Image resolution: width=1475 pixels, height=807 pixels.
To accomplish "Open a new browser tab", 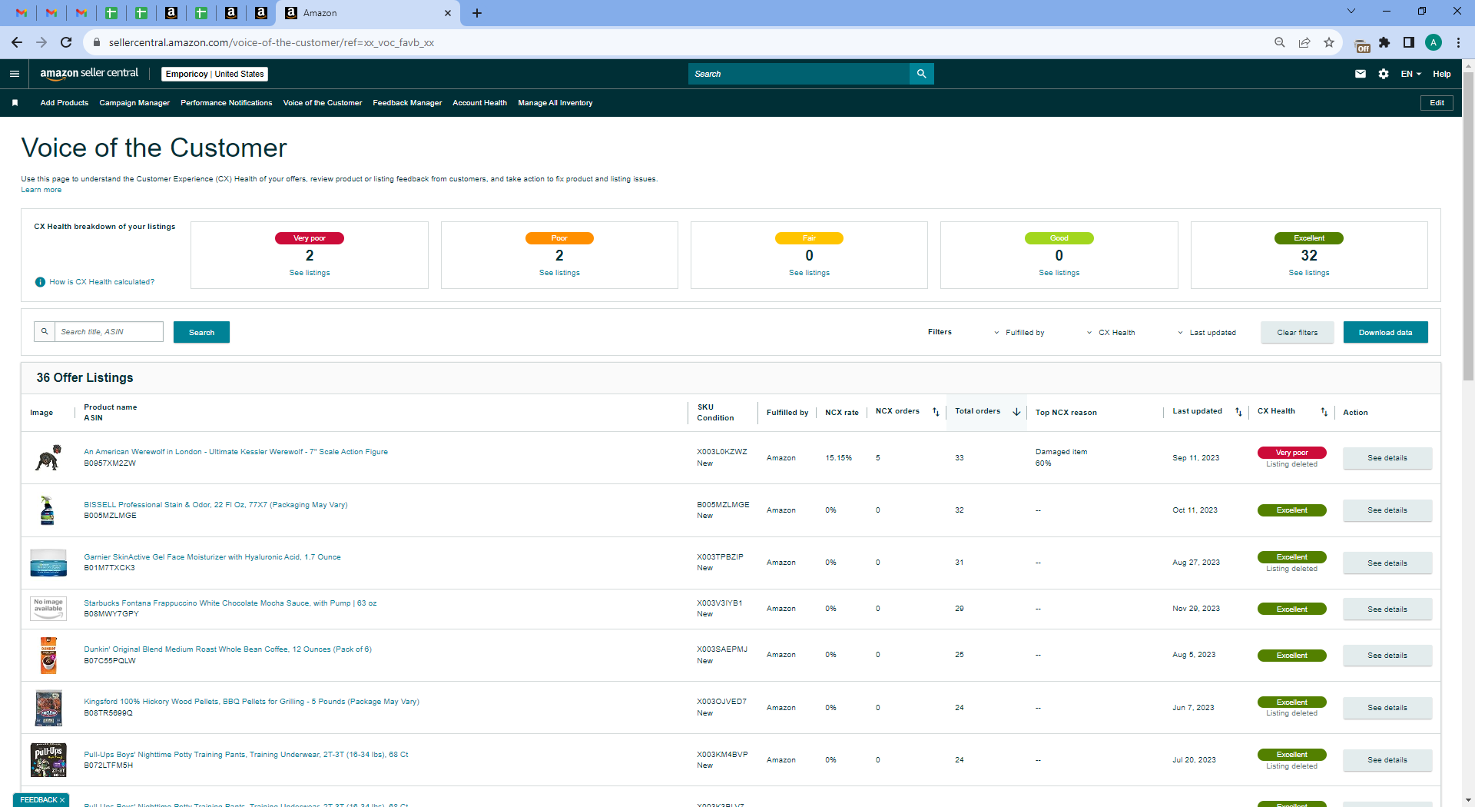I will point(477,13).
